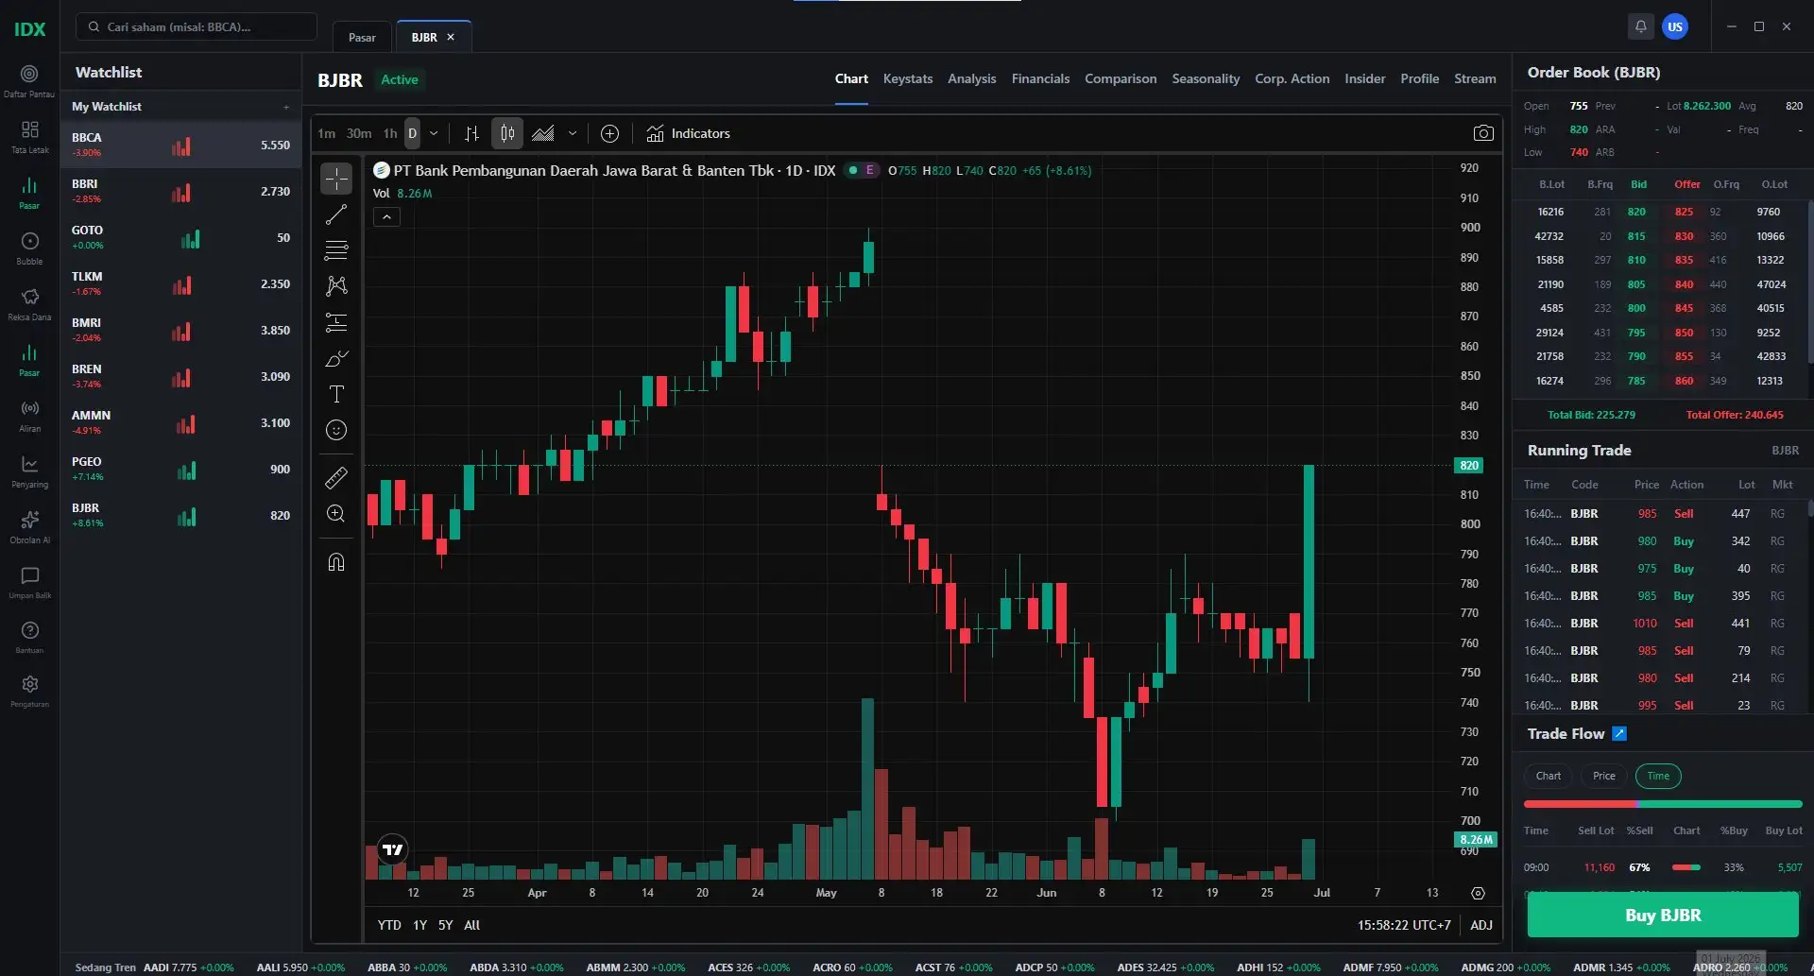Select BBCA row in watchlist
Image resolution: width=1814 pixels, height=976 pixels.
click(x=181, y=145)
